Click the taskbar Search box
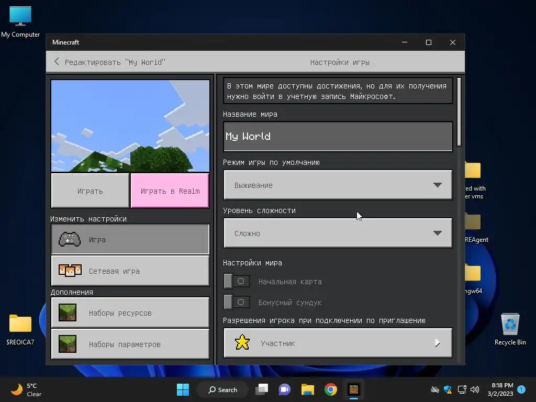Screen dimensions: 536x402 pyautogui.click(x=222, y=389)
